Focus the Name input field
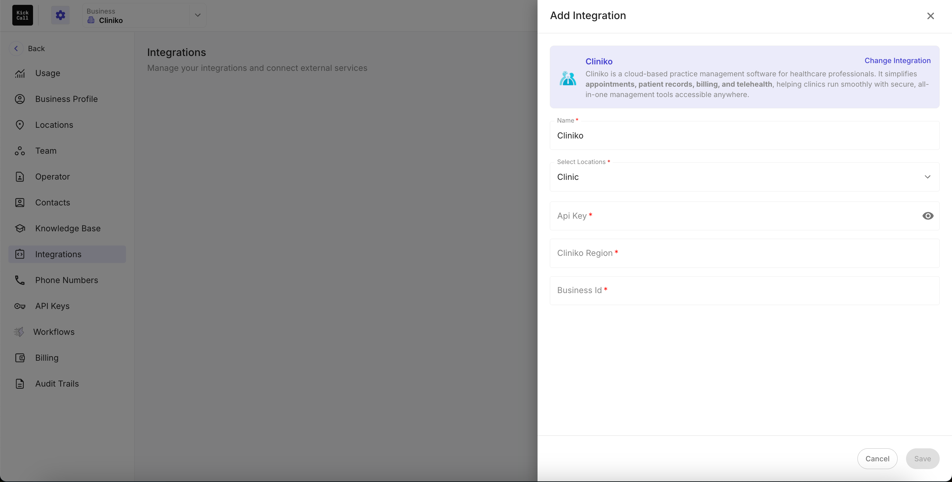The width and height of the screenshot is (952, 482). click(x=744, y=136)
